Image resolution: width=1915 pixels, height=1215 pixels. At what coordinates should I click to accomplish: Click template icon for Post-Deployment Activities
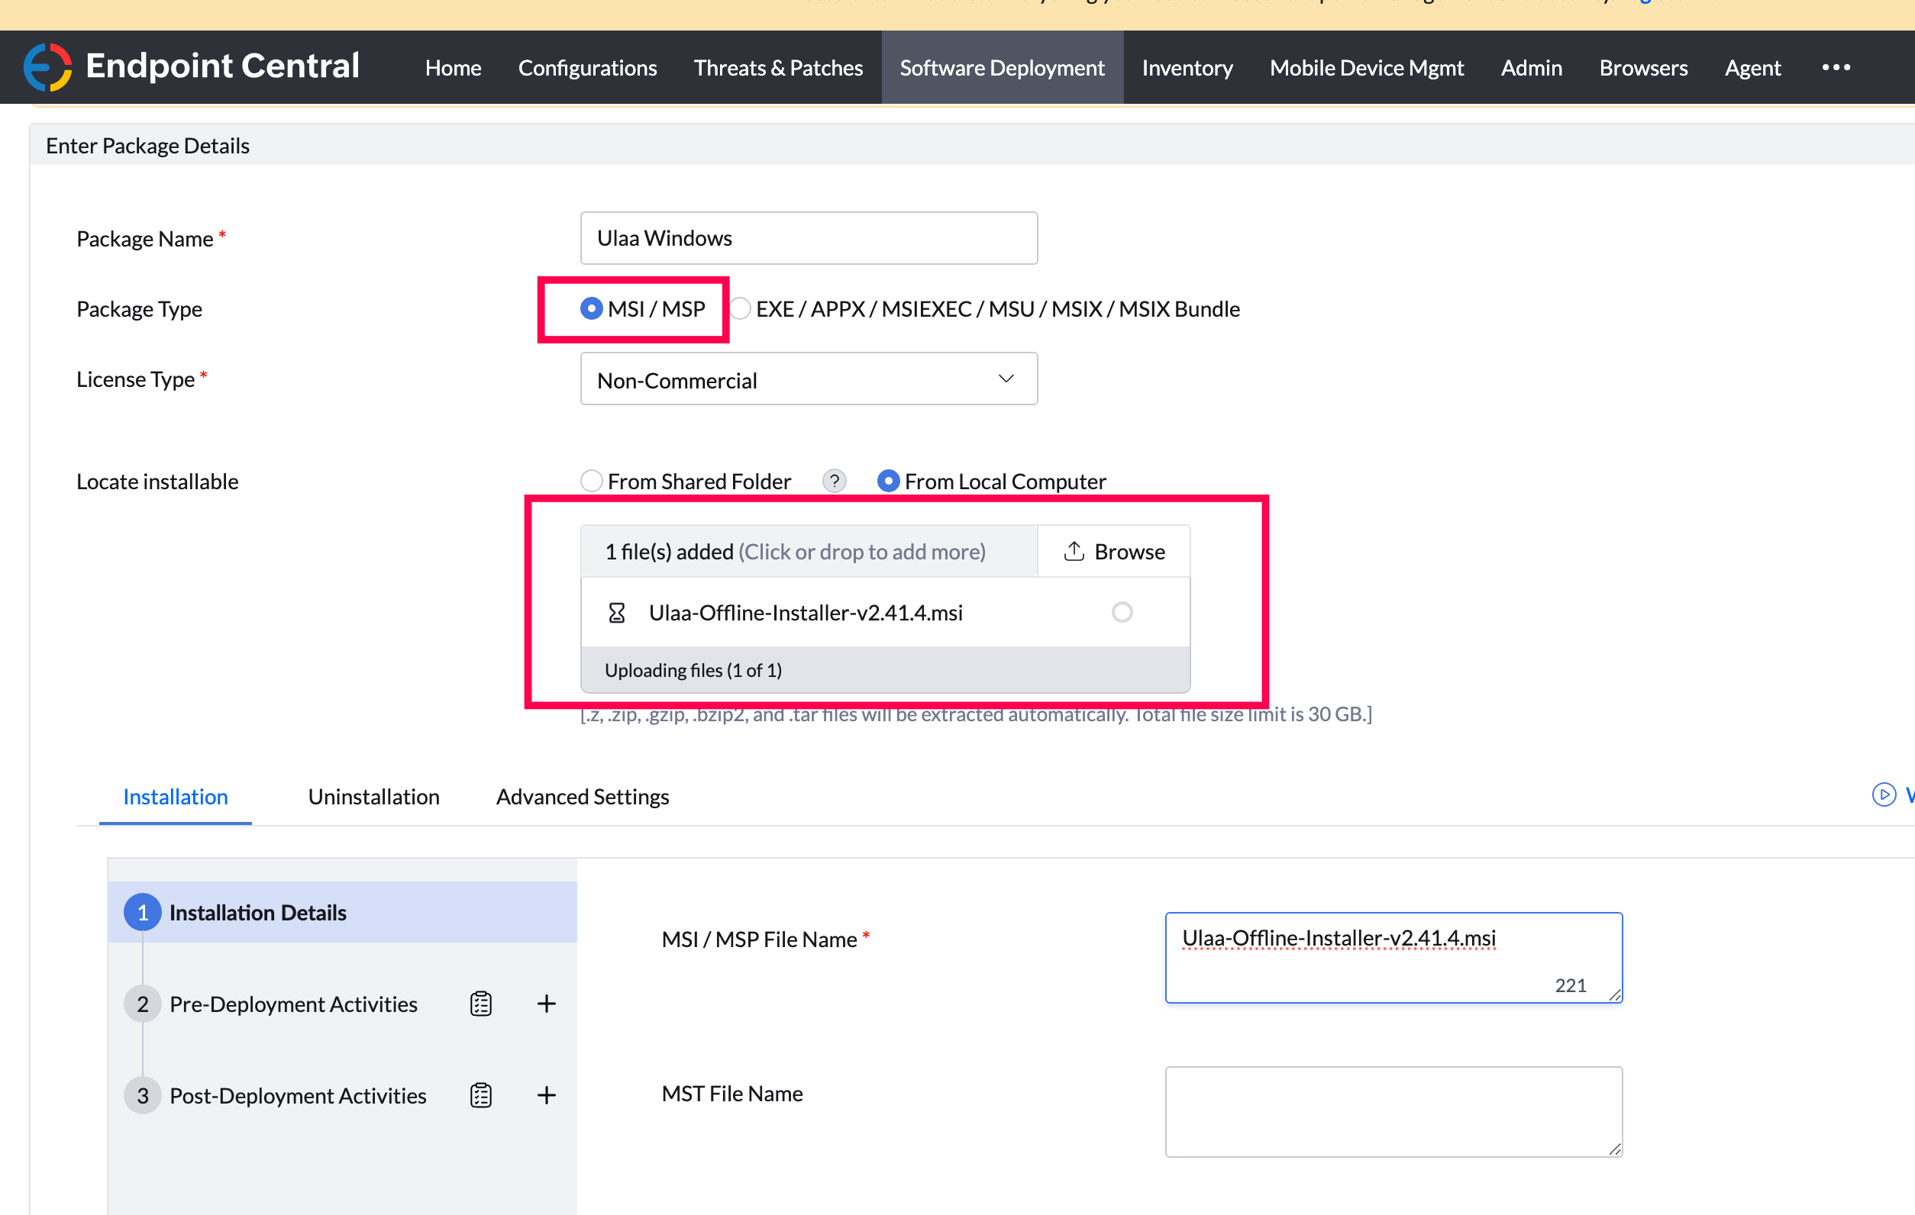[x=480, y=1095]
